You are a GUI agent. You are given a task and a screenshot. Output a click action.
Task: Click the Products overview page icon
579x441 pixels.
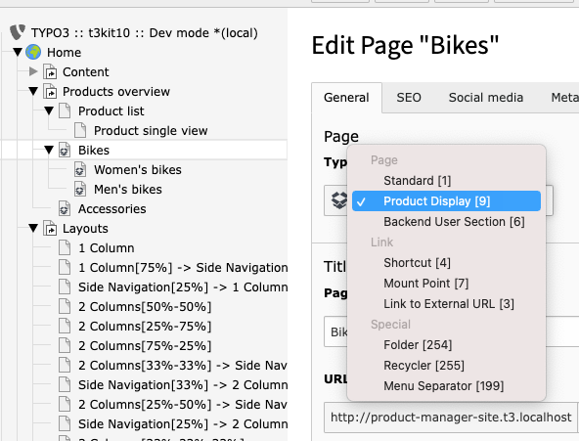(50, 91)
